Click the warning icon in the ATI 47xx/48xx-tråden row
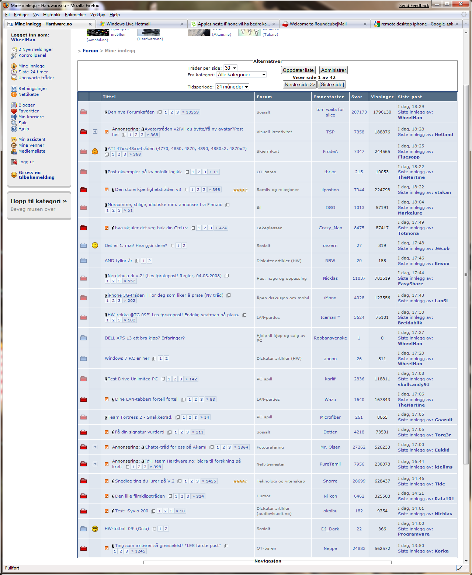 pos(95,151)
